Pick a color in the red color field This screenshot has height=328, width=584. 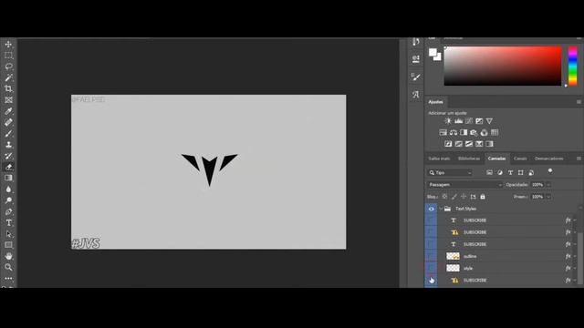pyautogui.click(x=503, y=67)
